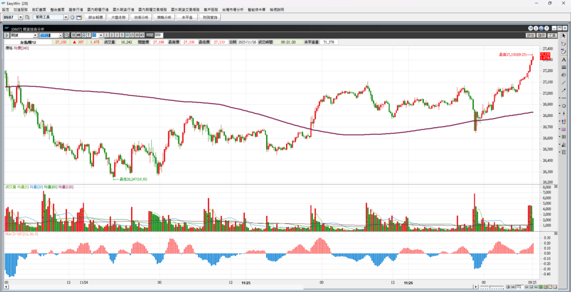Expand the 期貨 category dropdown

click(x=35, y=35)
